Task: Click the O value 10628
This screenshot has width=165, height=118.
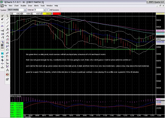Action: pyautogui.click(x=17, y=14)
